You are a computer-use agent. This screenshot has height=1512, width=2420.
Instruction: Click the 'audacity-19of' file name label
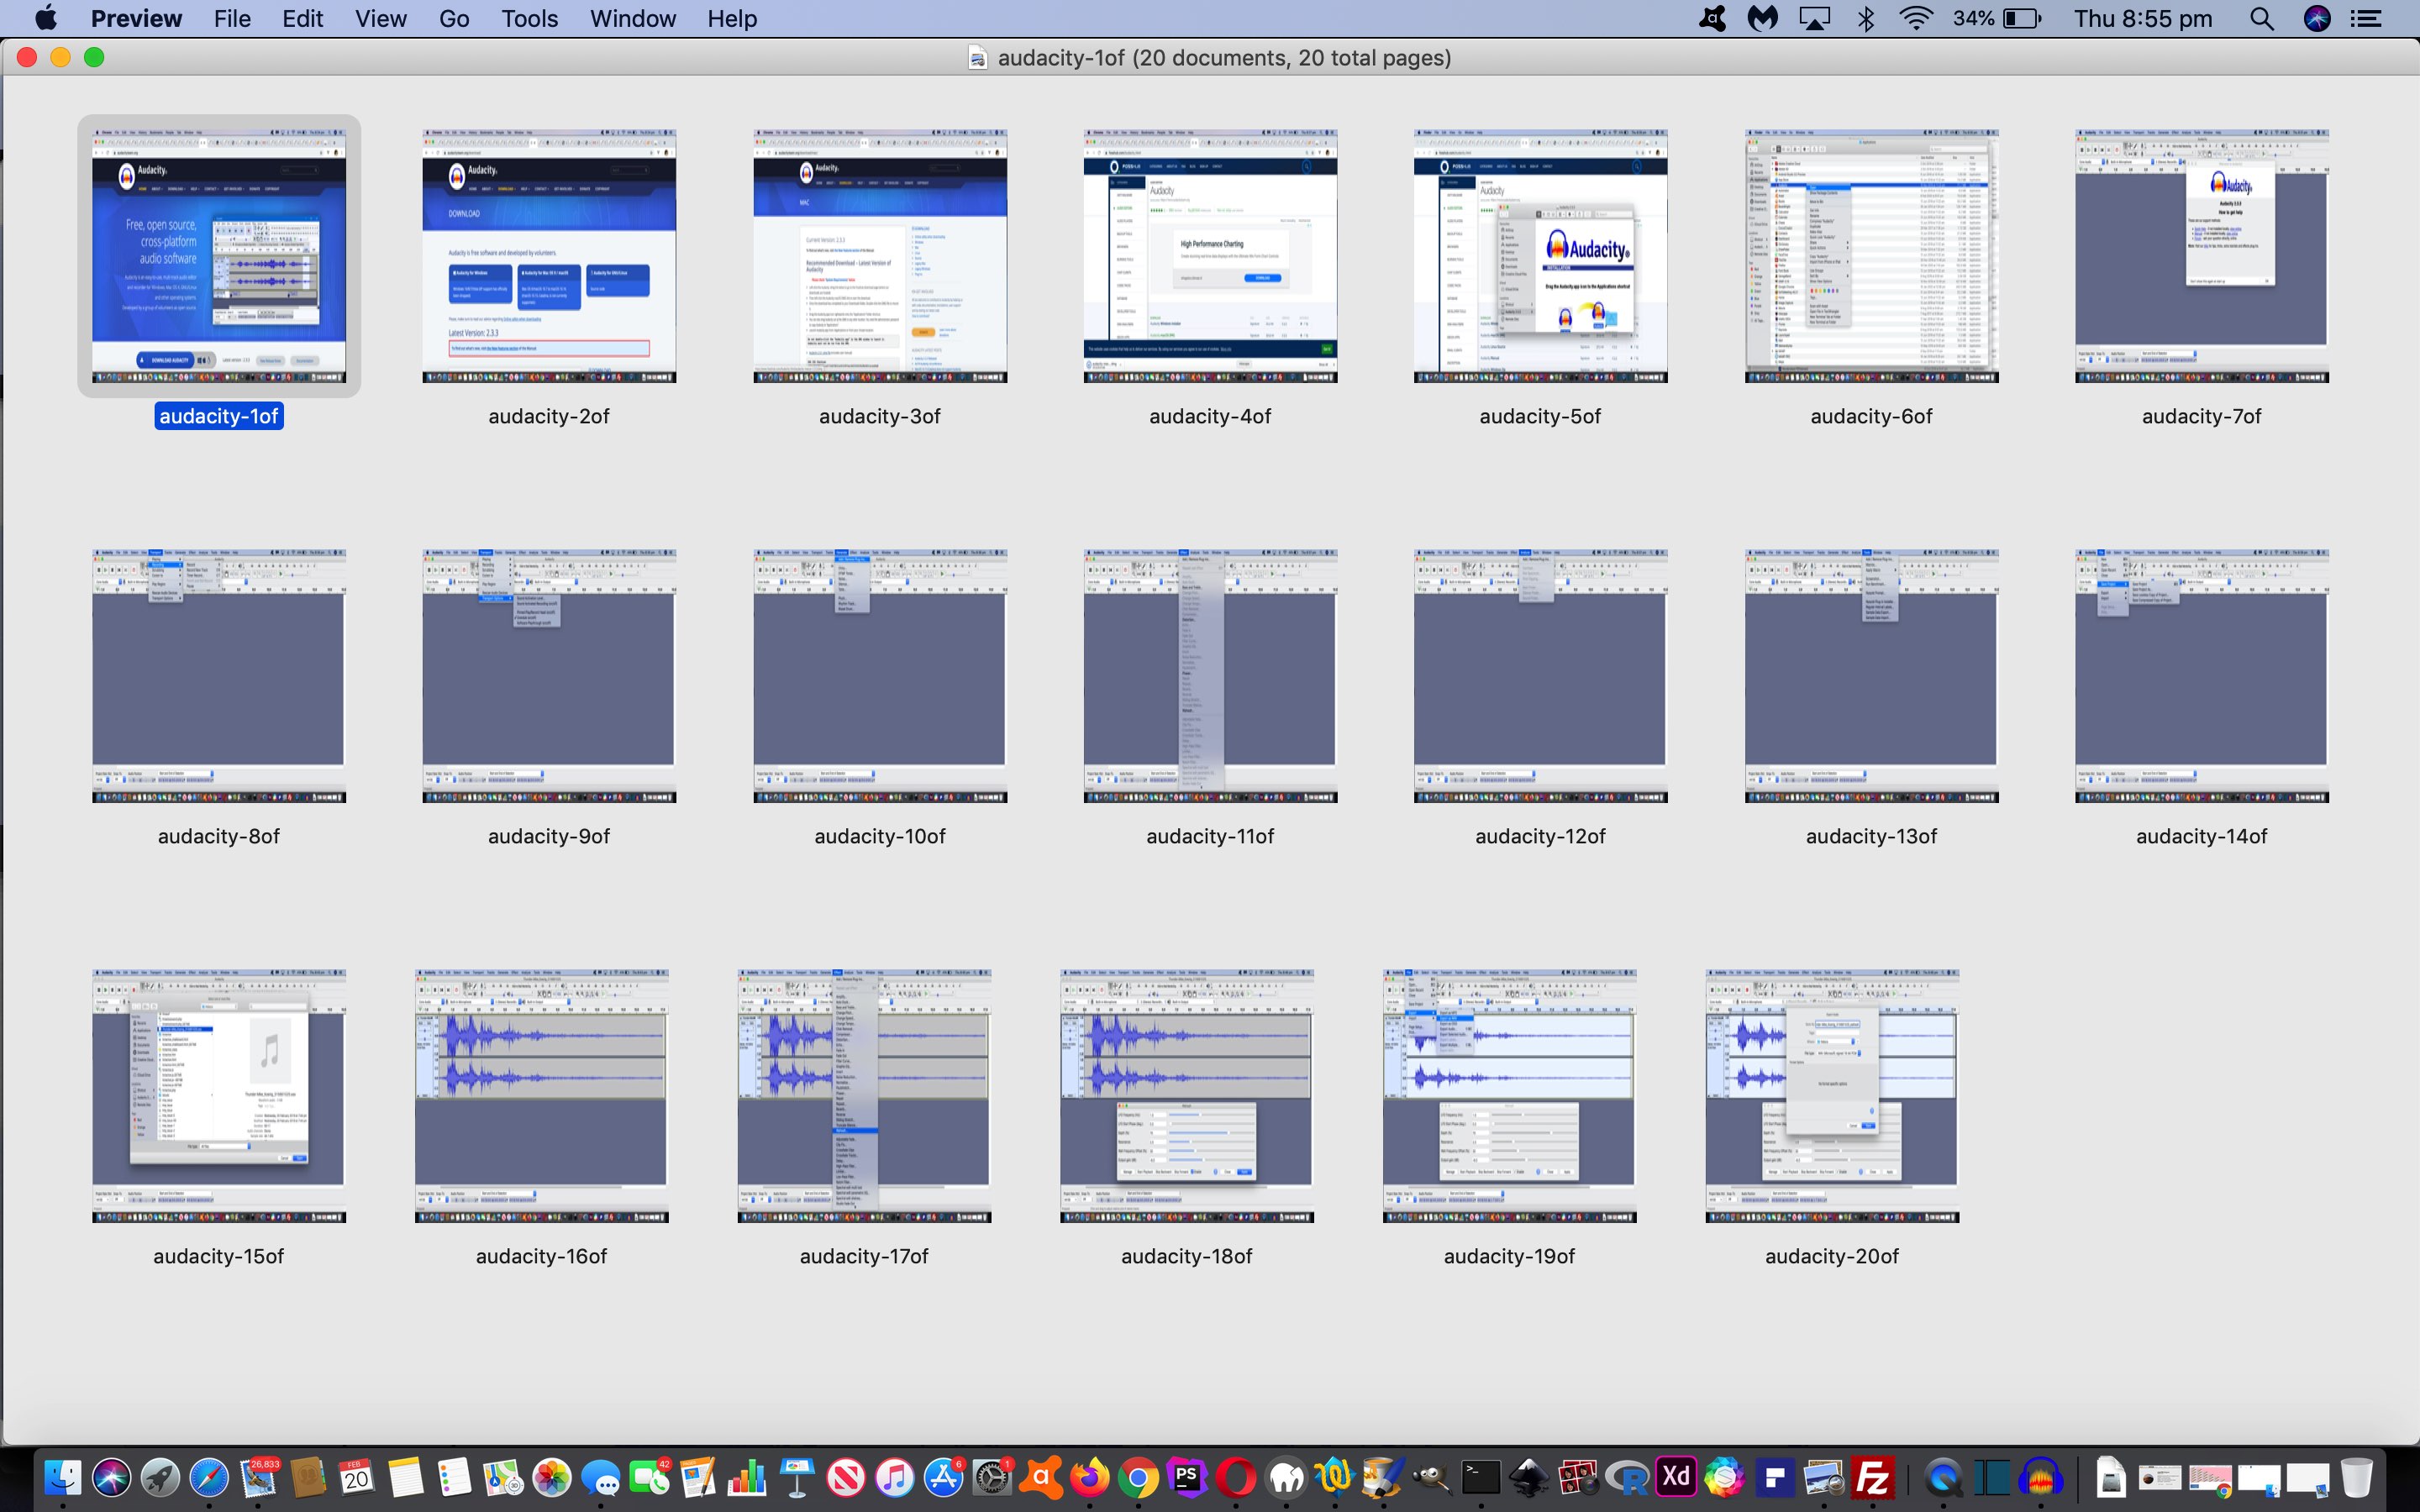[1510, 1256]
